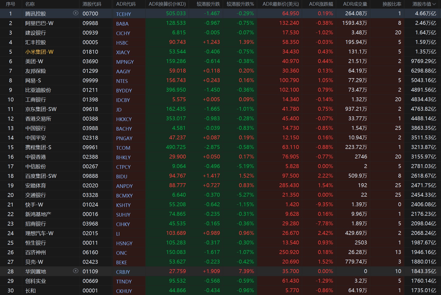
Task: Click the circular icon beside 腾讯控股
Action: tap(76, 13)
